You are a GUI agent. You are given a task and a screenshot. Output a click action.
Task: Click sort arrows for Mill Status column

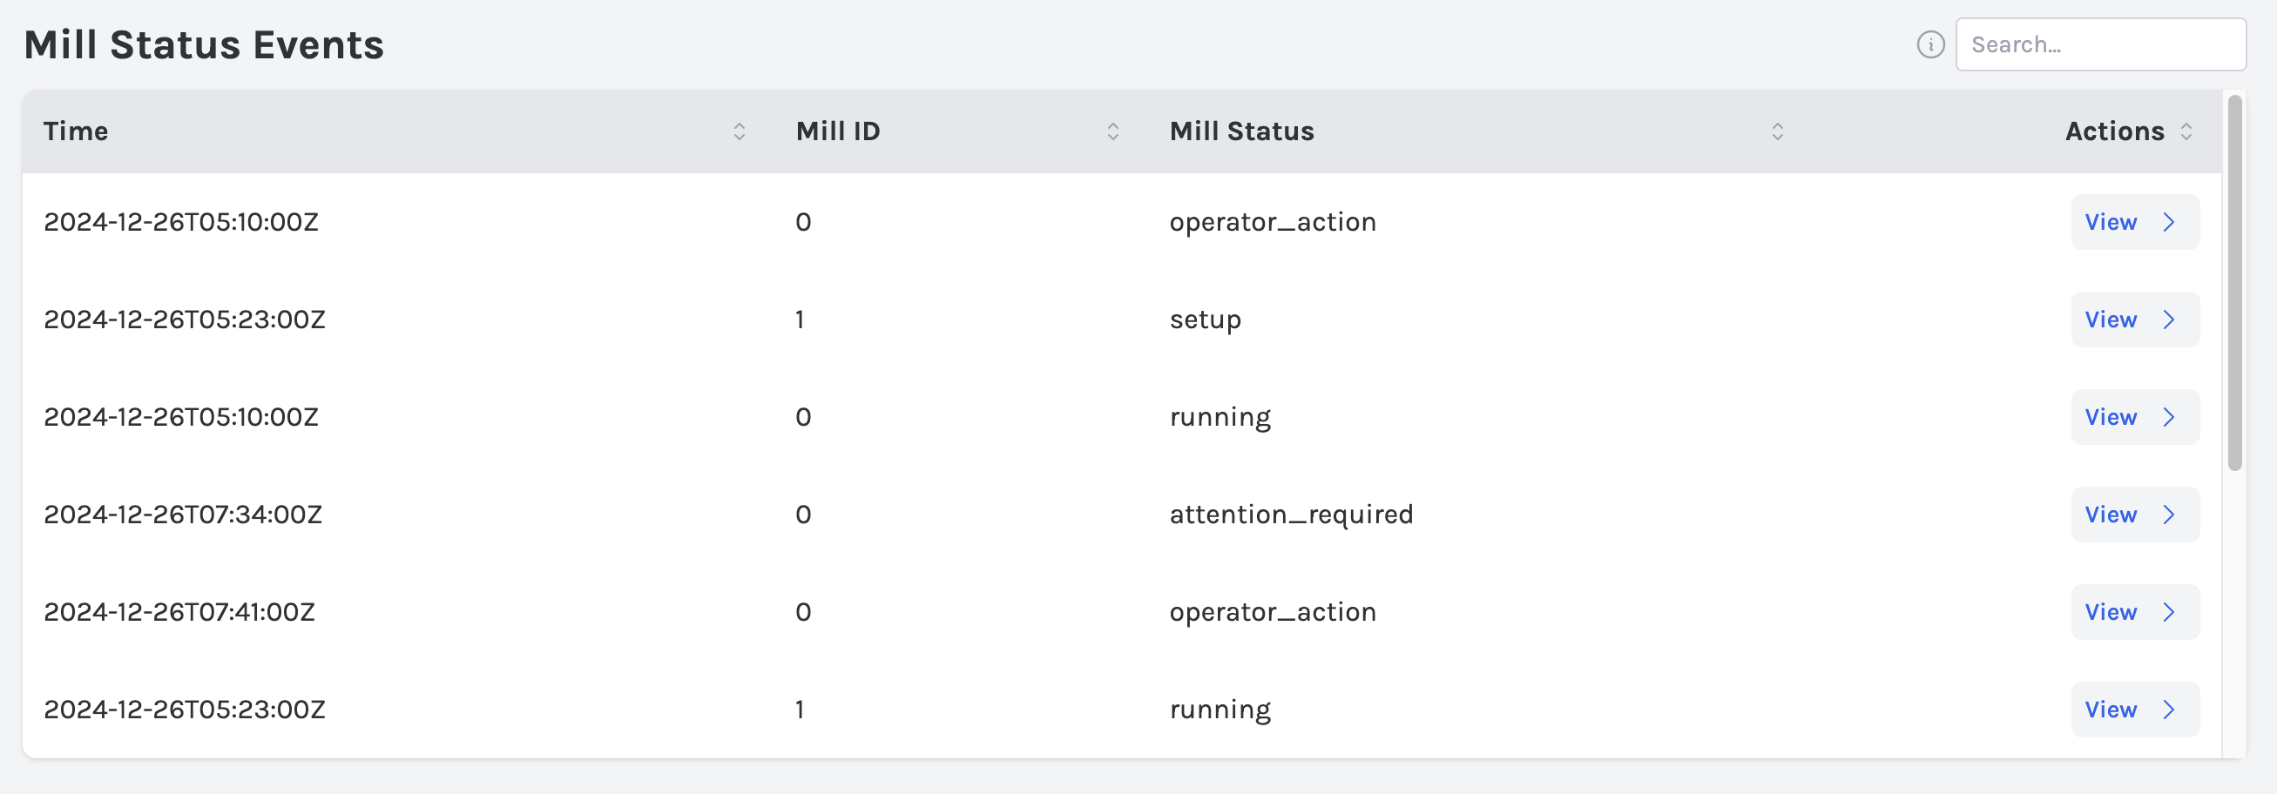[x=1778, y=131]
